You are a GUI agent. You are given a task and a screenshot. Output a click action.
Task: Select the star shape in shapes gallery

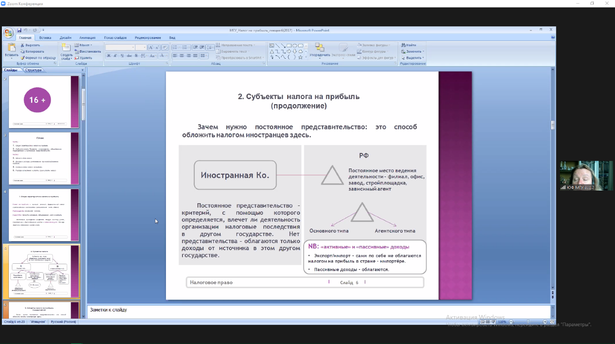coord(300,57)
